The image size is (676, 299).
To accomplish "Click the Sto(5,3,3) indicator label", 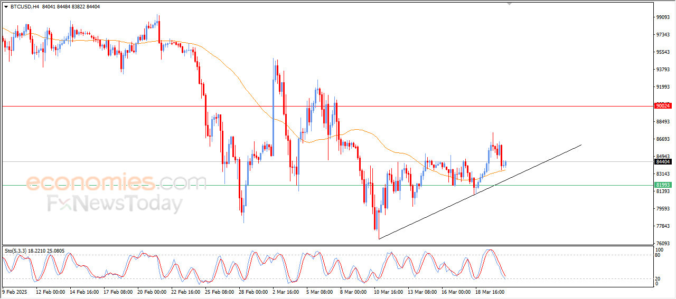I will [x=34, y=250].
